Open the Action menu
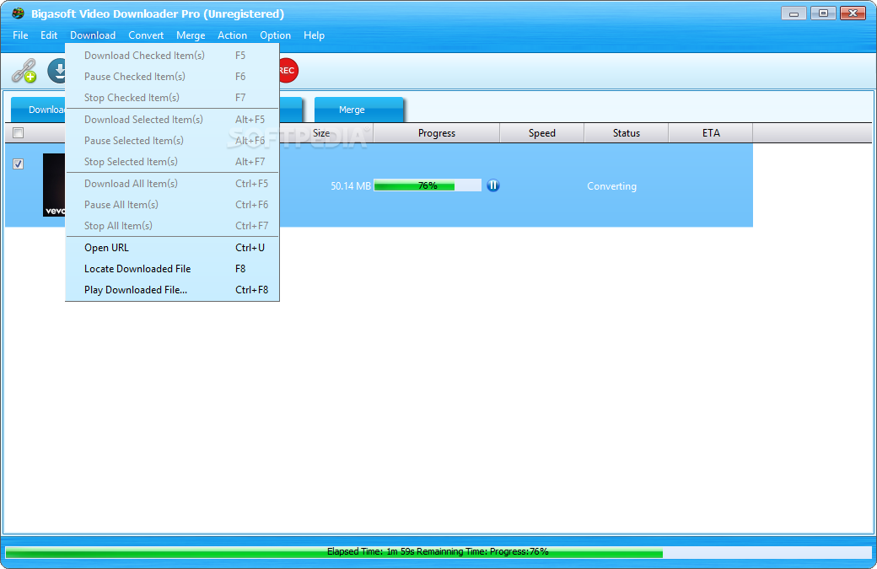877x569 pixels. coord(232,35)
